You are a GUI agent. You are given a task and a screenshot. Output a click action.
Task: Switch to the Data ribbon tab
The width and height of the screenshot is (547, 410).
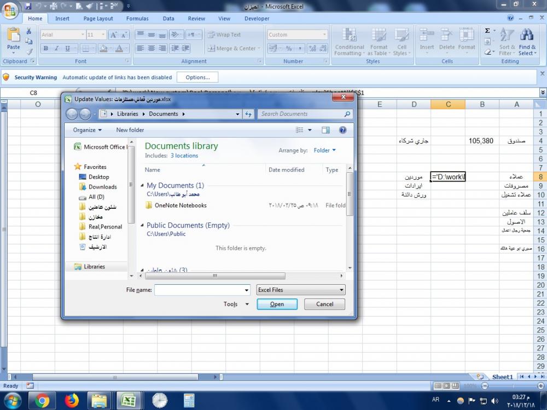[168, 19]
